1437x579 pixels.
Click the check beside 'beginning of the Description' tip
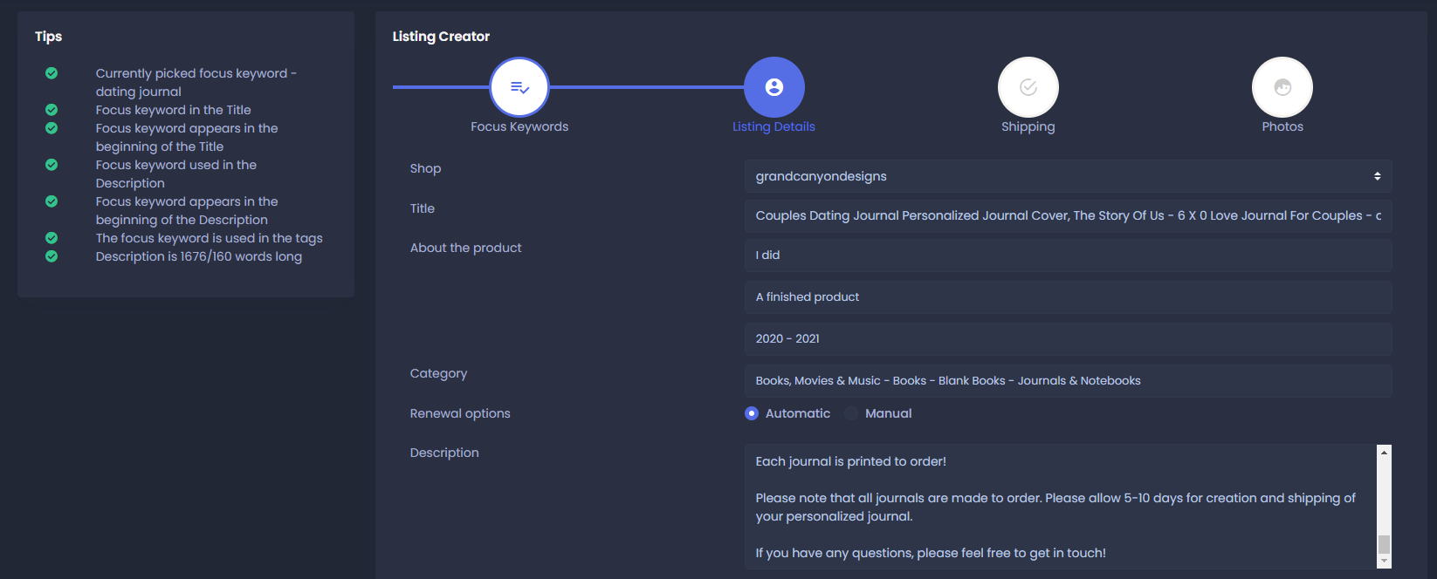52,201
